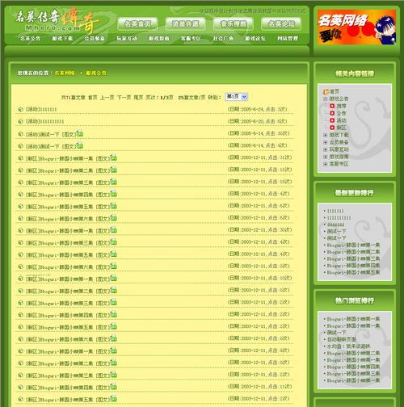This screenshot has width=404, height=407.
Task: Open the [活动]1111111111 article dated 2005-6-20
Action: pyautogui.click(x=45, y=121)
